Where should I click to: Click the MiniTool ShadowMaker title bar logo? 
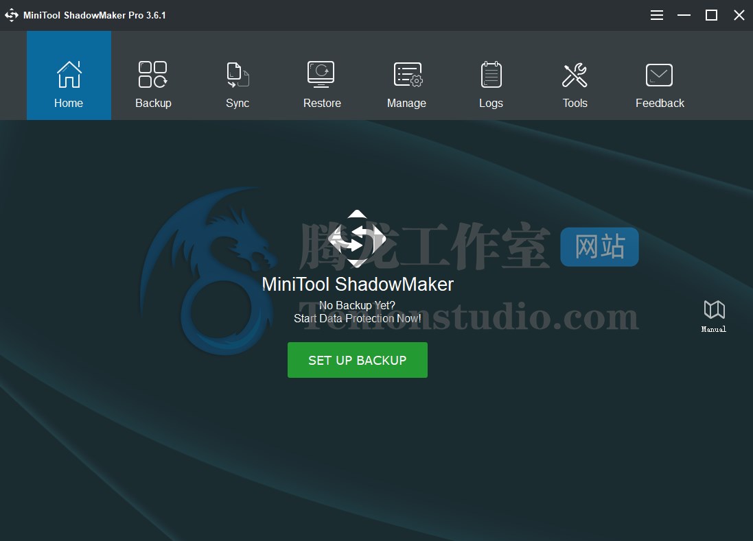click(x=12, y=15)
